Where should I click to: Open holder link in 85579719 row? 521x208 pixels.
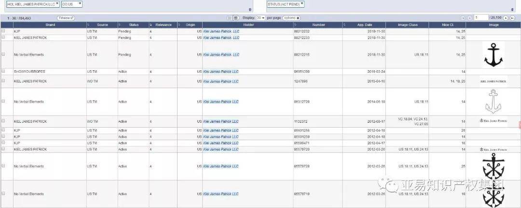coord(220,194)
